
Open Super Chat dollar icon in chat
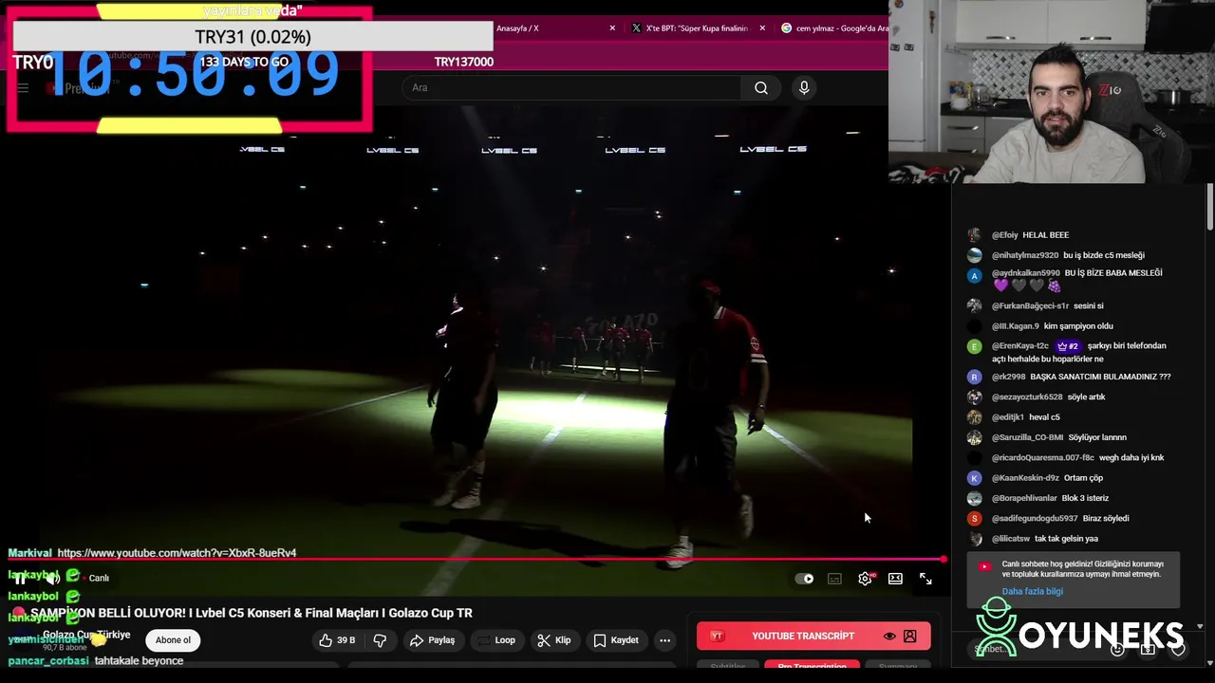pos(1148,650)
